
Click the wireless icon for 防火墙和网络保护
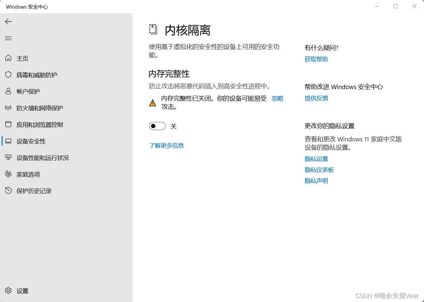8,108
